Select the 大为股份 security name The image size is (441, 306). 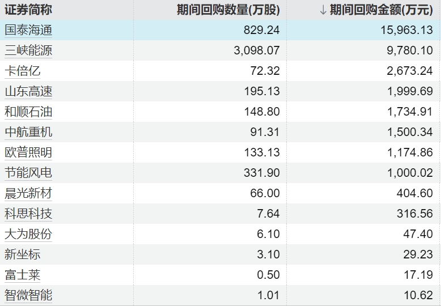click(x=28, y=235)
